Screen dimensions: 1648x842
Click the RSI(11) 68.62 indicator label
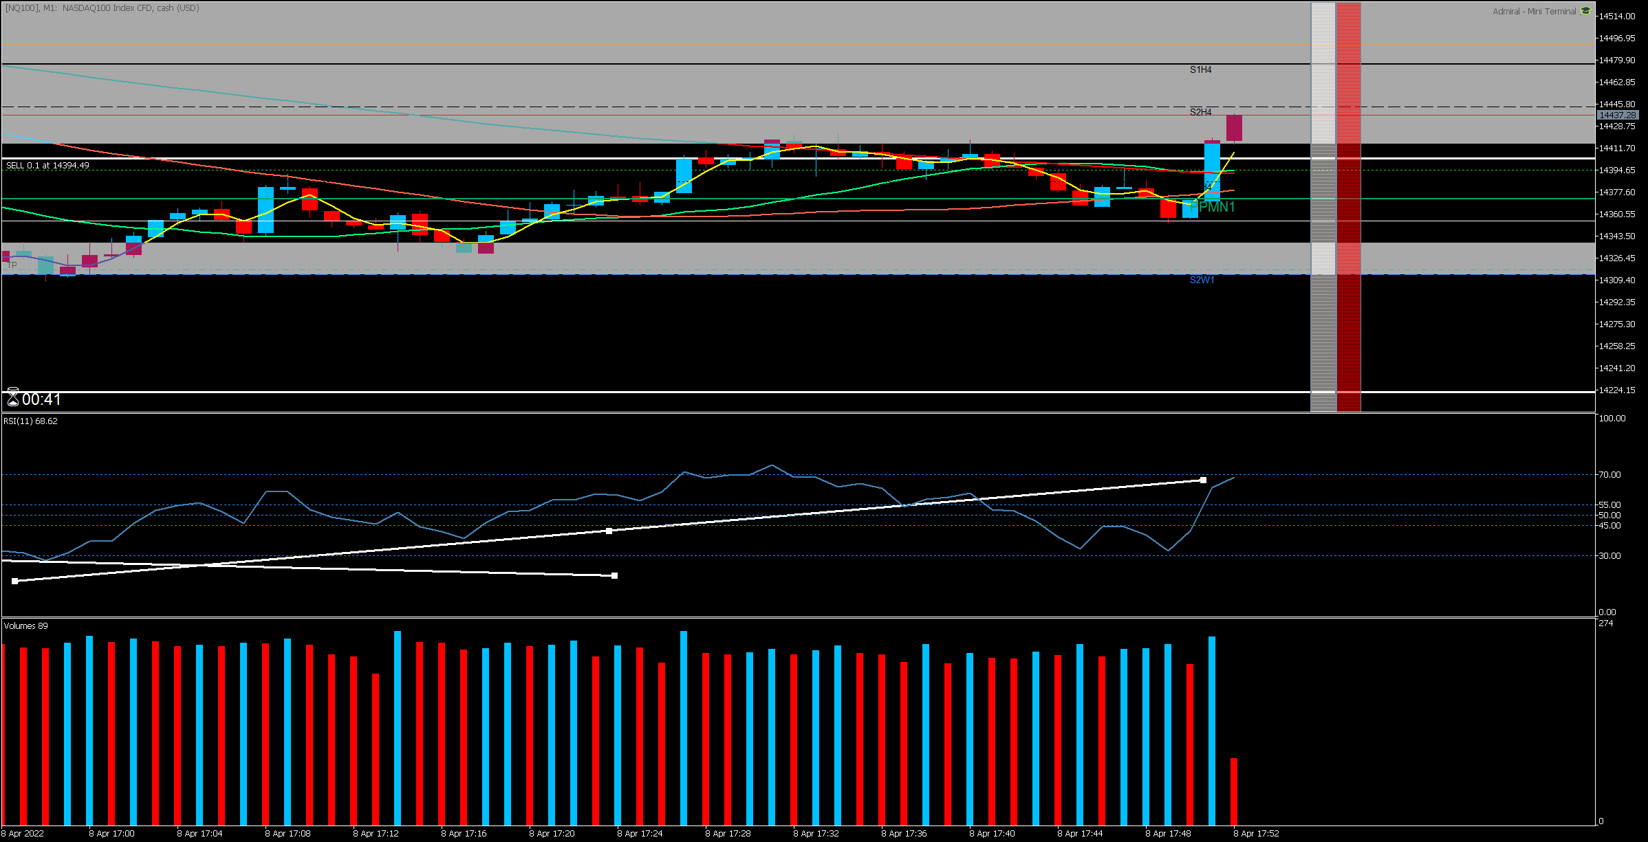point(30,421)
